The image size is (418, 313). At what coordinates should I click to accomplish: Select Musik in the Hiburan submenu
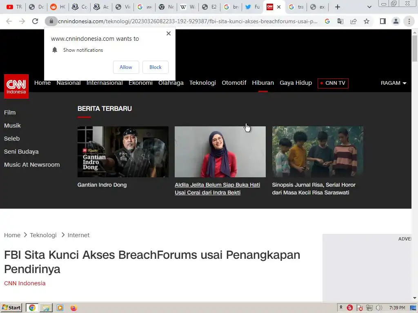pyautogui.click(x=12, y=126)
